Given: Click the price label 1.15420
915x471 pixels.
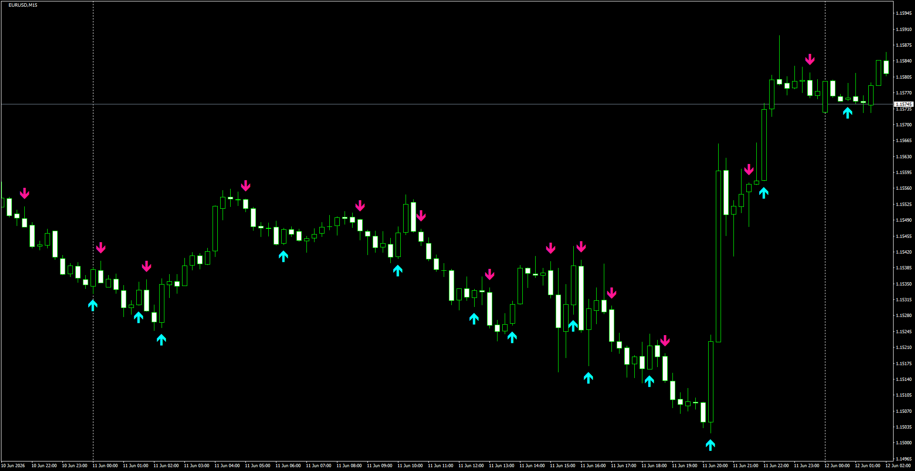Looking at the screenshot, I should (x=904, y=252).
